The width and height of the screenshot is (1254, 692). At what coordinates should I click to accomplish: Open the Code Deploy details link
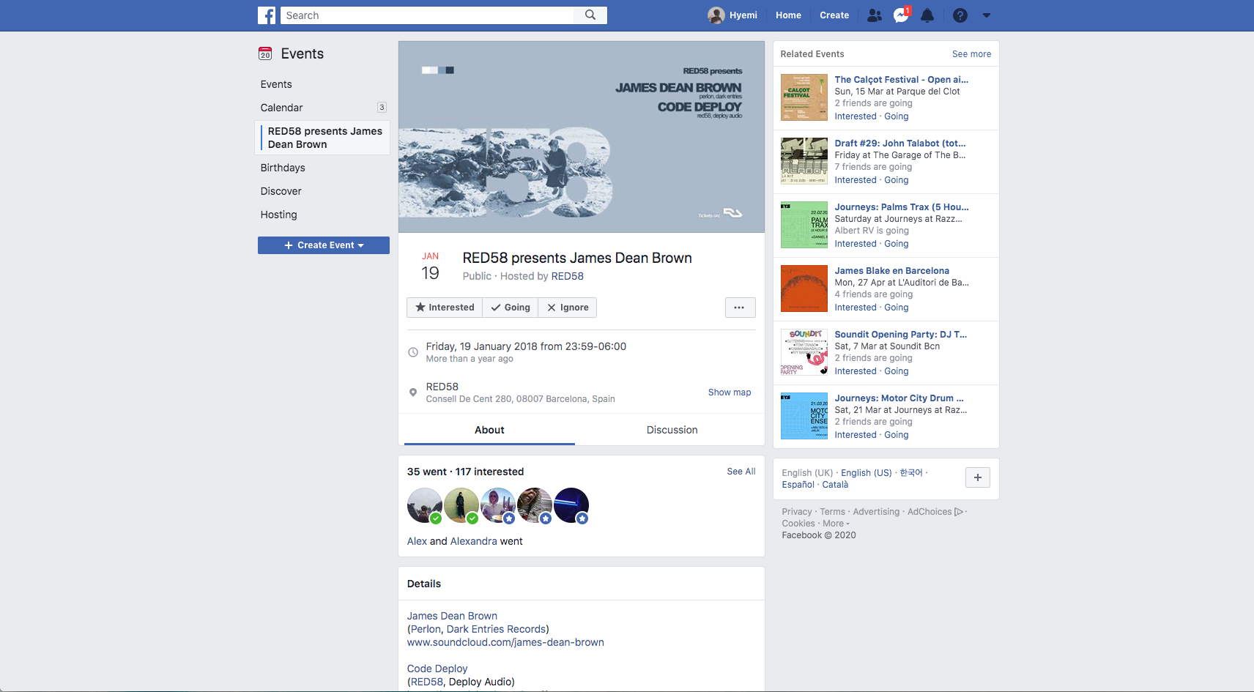coord(437,669)
